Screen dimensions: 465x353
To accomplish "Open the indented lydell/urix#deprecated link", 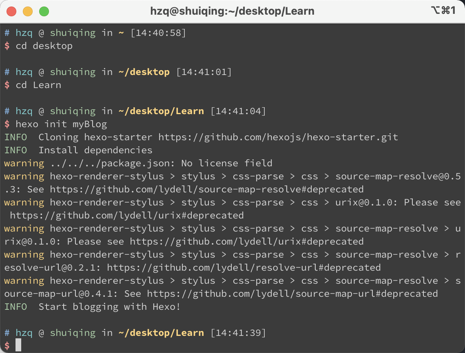I will coord(127,216).
